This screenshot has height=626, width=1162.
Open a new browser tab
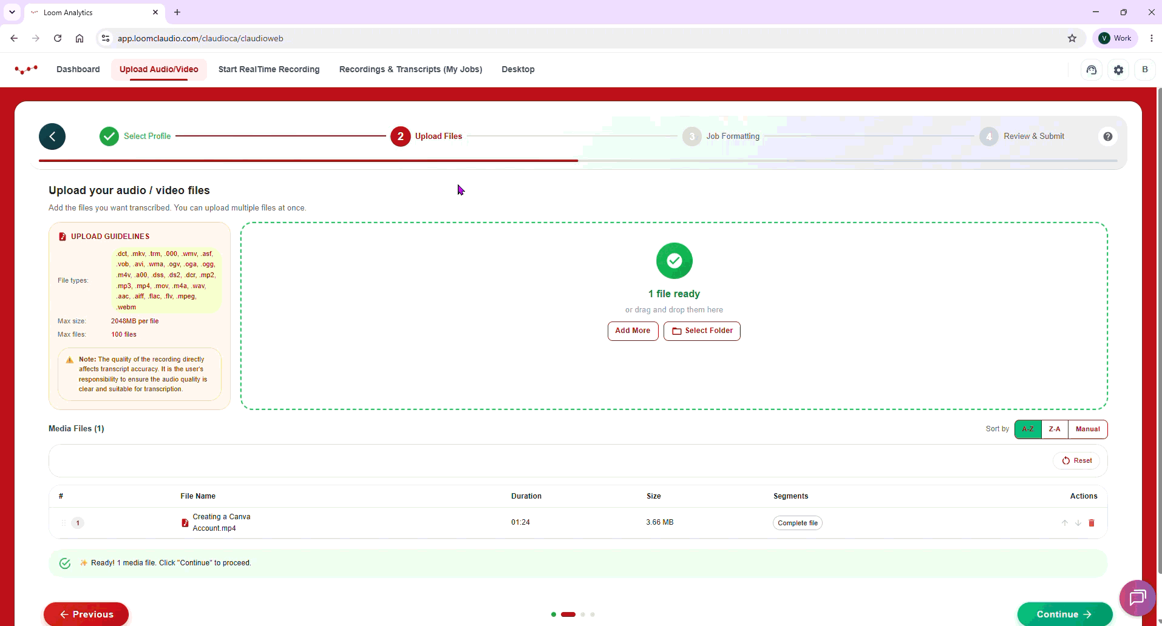pyautogui.click(x=177, y=12)
